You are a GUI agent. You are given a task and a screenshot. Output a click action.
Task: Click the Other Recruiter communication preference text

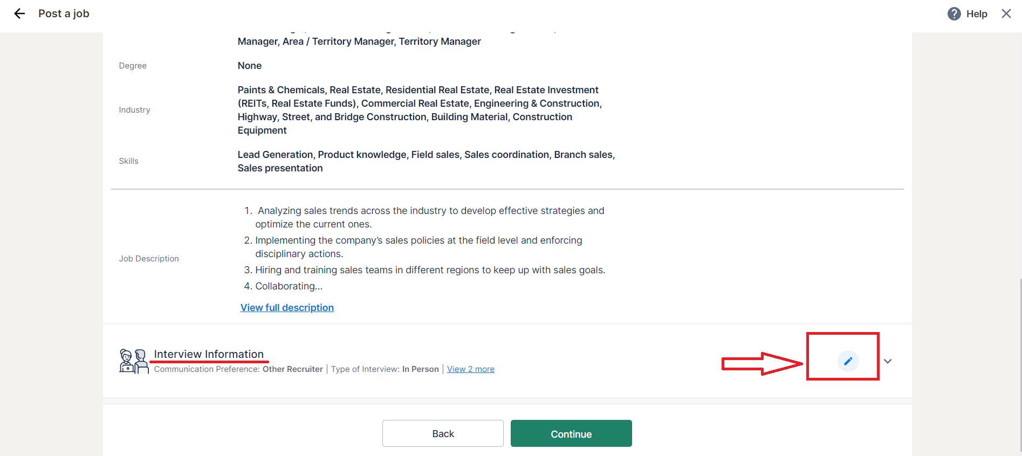click(292, 369)
